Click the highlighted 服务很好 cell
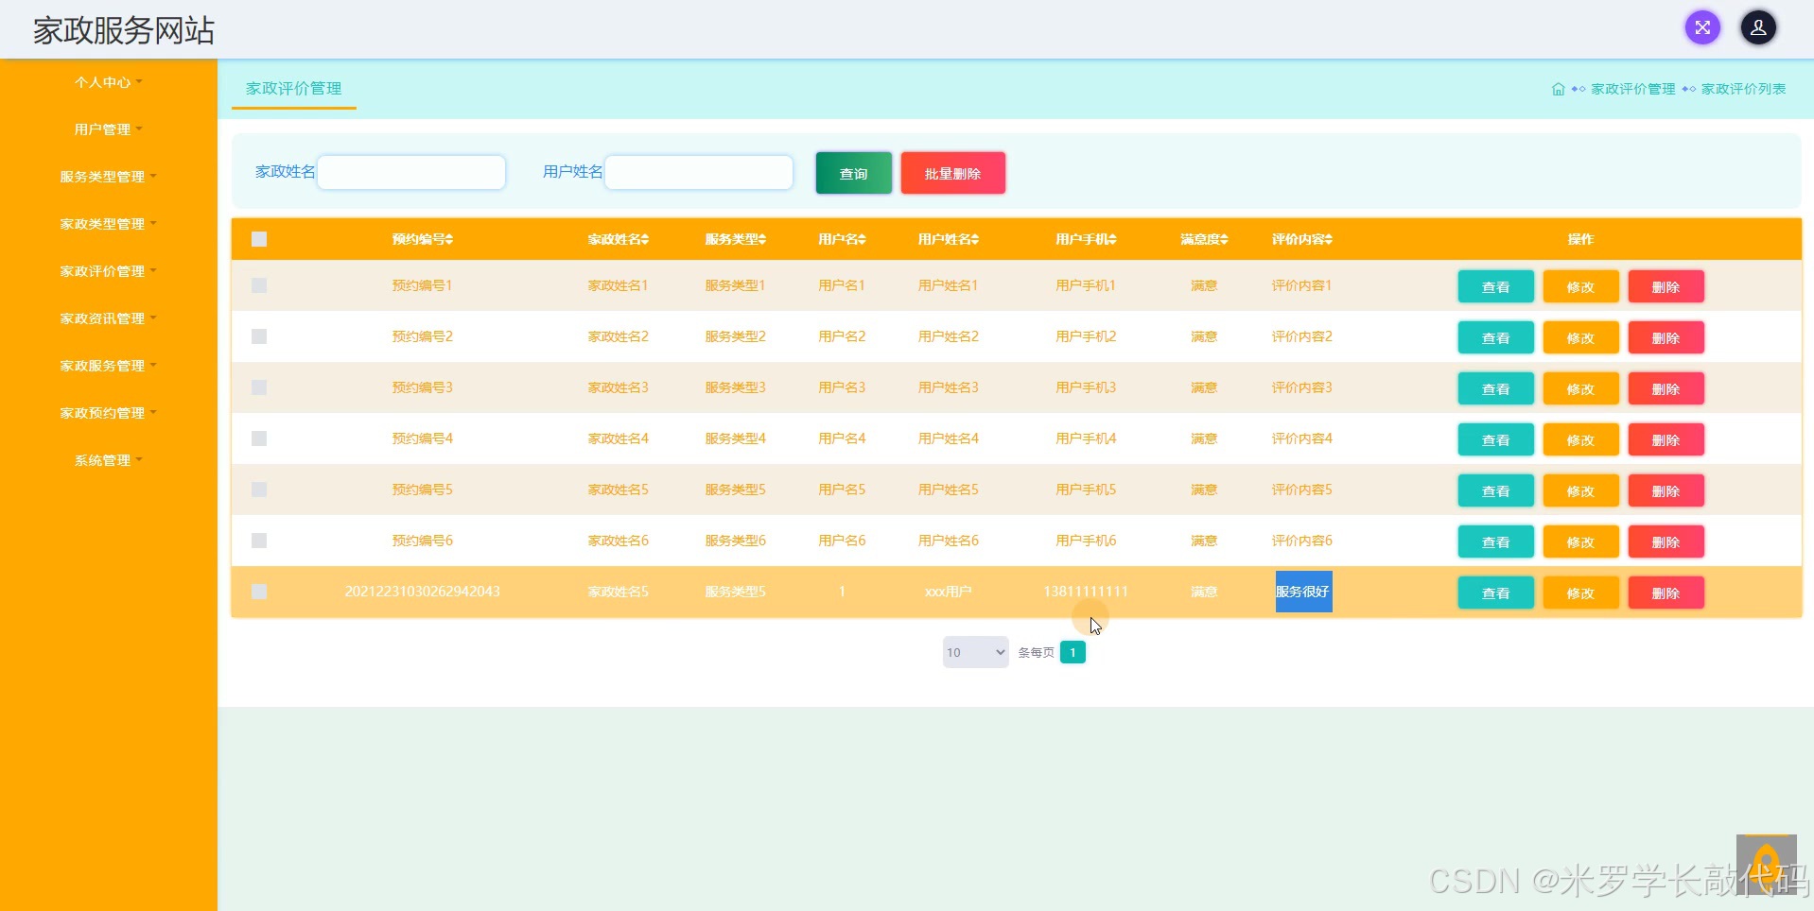This screenshot has height=911, width=1814. [x=1303, y=592]
